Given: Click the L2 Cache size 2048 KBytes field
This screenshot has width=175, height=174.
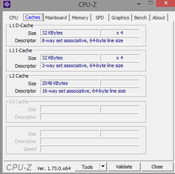Looking at the screenshot, I should point(70,83).
